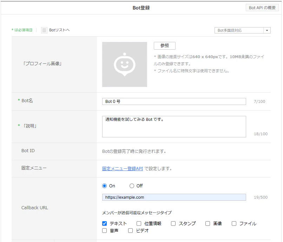
Task: Click the ファイル名に特殊文字は使用できません note
Action: pos(192,71)
